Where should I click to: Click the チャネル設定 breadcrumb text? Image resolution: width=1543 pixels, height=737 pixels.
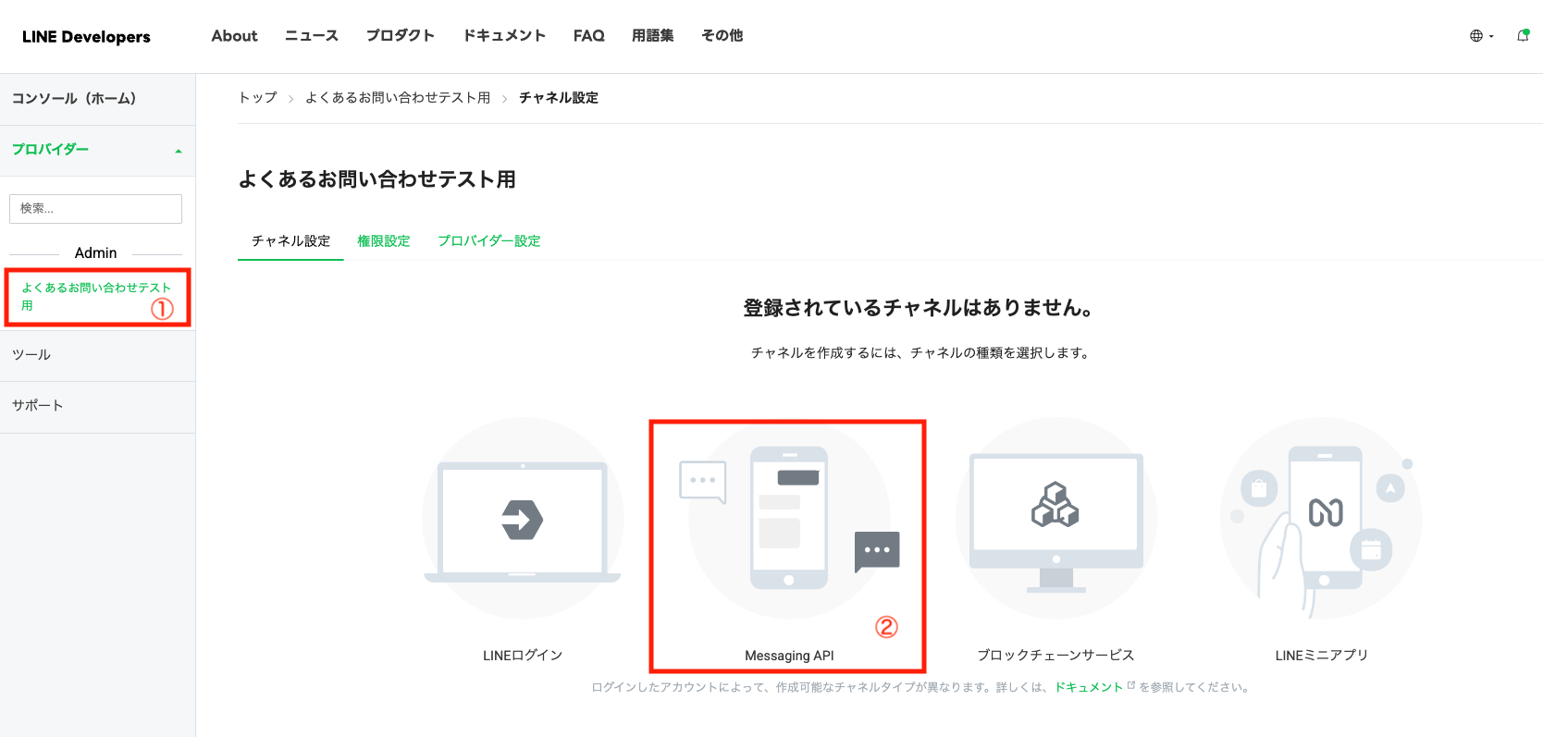pyautogui.click(x=559, y=98)
